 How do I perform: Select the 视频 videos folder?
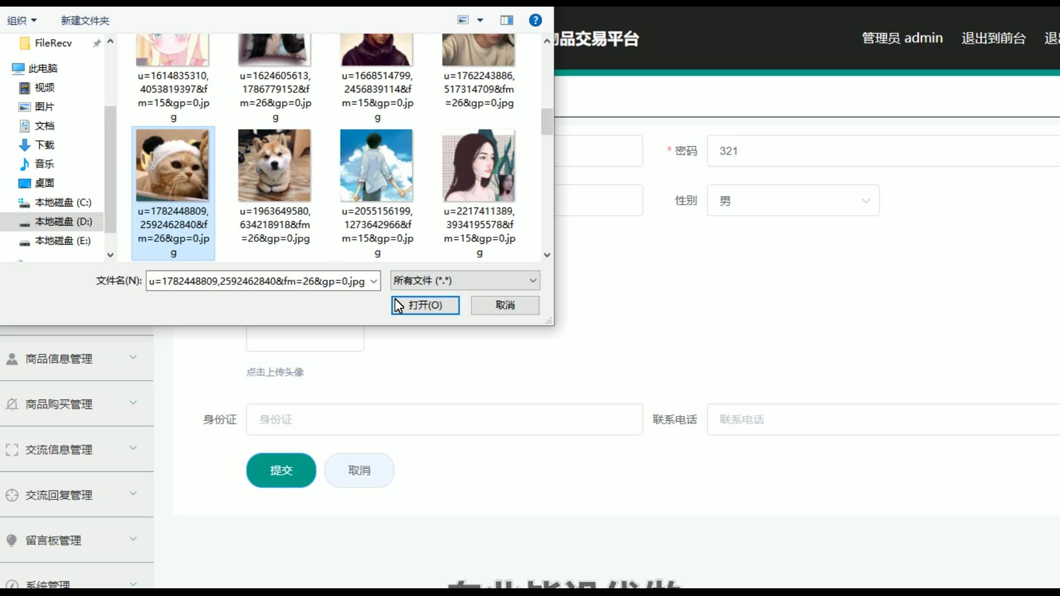pyautogui.click(x=44, y=88)
